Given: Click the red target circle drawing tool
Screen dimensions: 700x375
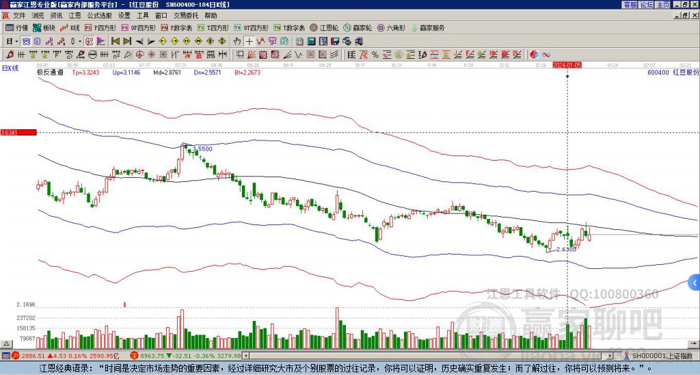Looking at the screenshot, I should coord(139,55).
